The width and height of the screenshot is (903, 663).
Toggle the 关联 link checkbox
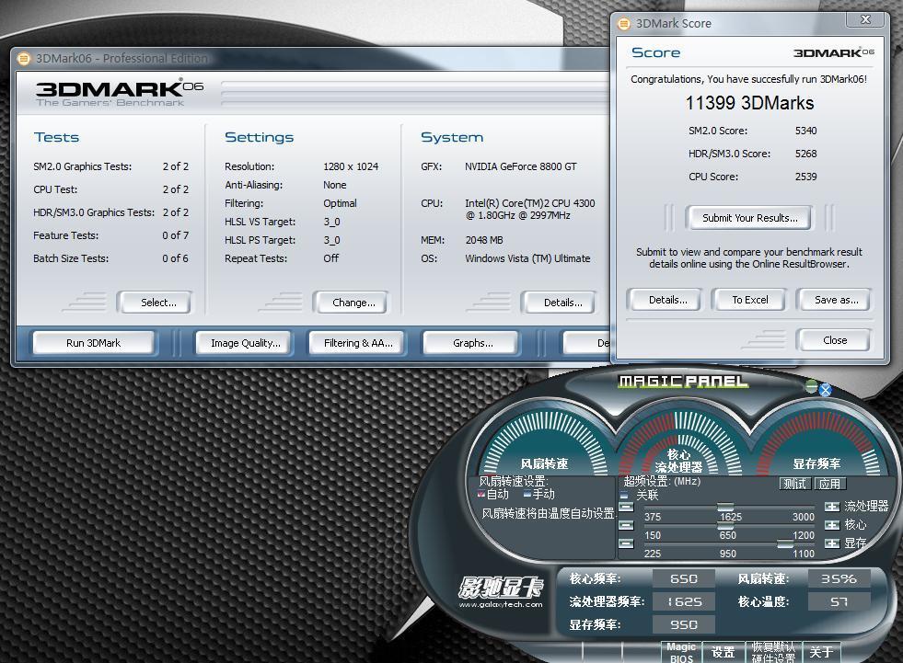tap(625, 495)
